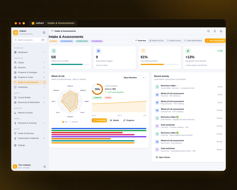Open Sofia Ramirez Discovery intake entry
This screenshot has width=237, height=190.
click(x=188, y=118)
